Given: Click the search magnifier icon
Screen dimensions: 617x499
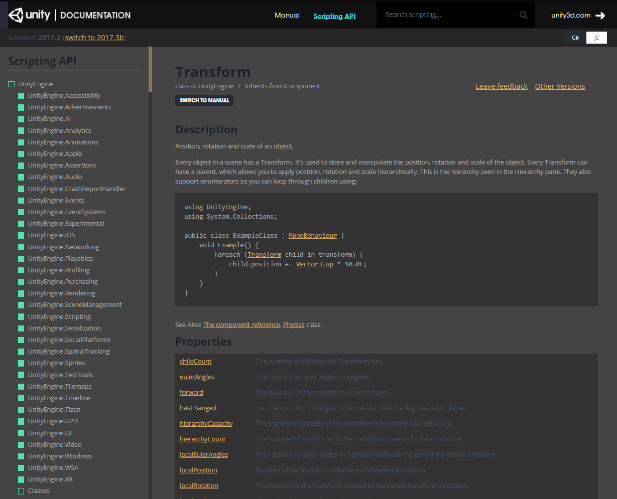Looking at the screenshot, I should click(524, 15).
